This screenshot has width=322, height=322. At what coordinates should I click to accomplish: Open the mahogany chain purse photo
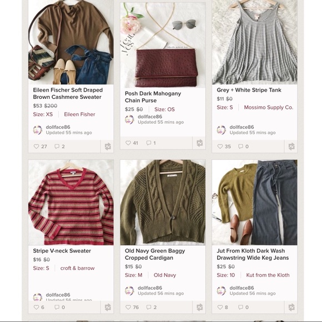click(x=163, y=45)
